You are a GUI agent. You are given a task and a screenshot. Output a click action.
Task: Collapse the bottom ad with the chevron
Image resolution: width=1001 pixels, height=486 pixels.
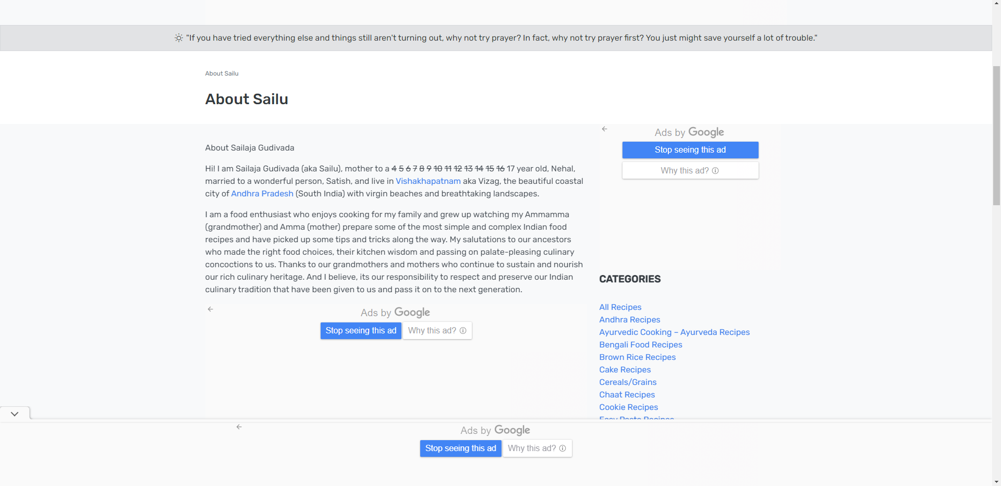(15, 414)
